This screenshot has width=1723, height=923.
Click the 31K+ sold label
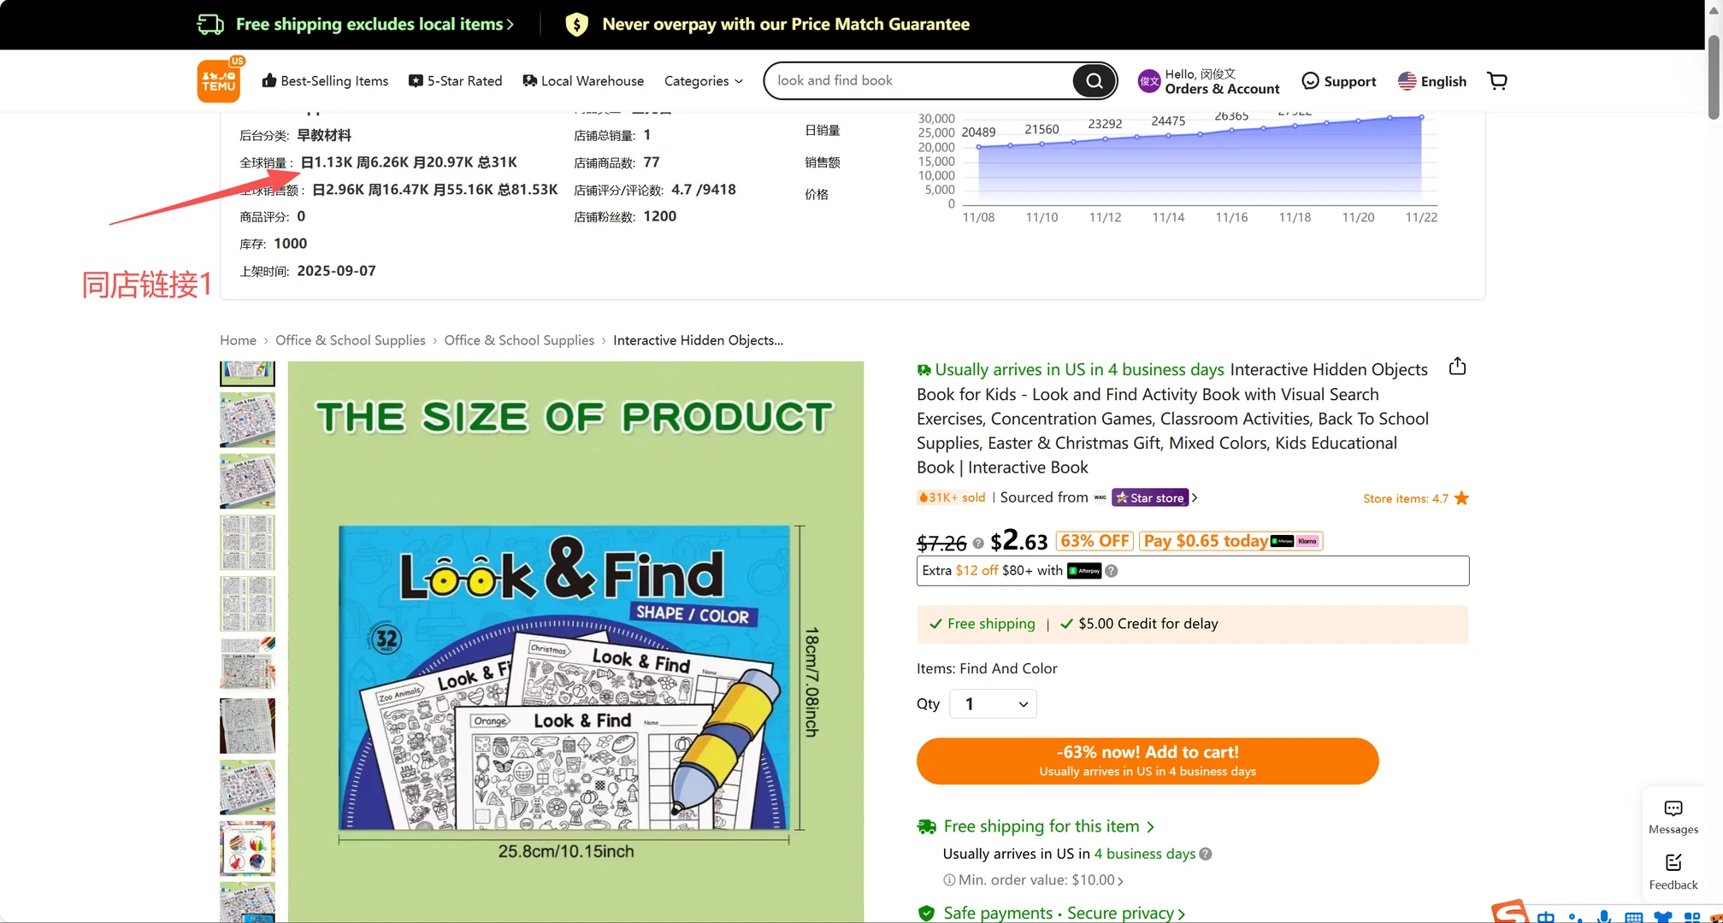coord(952,497)
